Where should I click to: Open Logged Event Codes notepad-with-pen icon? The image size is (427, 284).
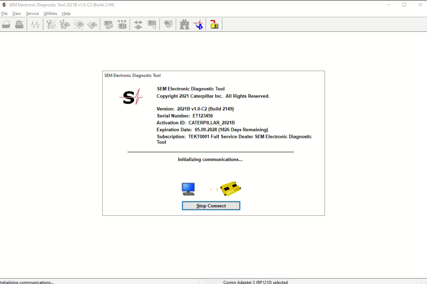click(92, 25)
